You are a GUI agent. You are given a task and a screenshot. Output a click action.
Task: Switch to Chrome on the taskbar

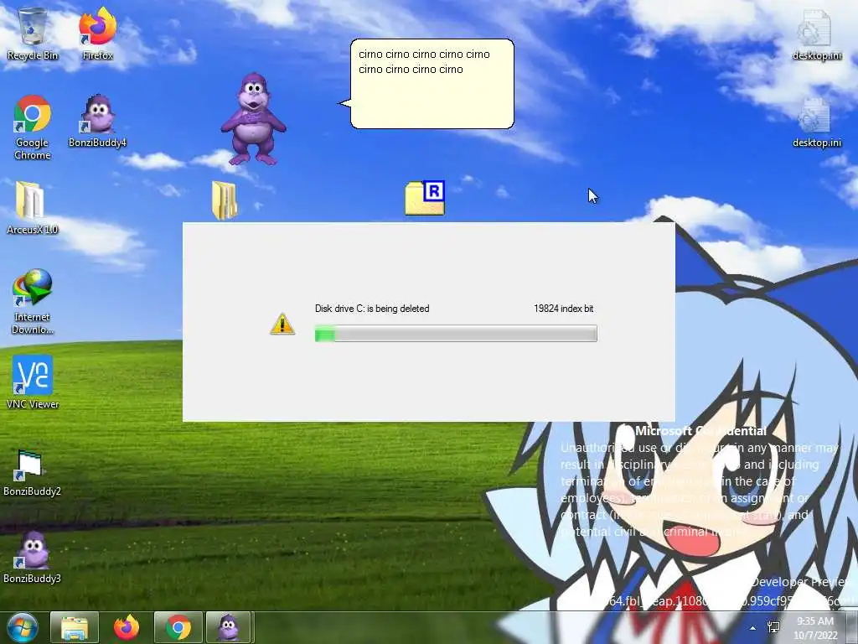[178, 627]
